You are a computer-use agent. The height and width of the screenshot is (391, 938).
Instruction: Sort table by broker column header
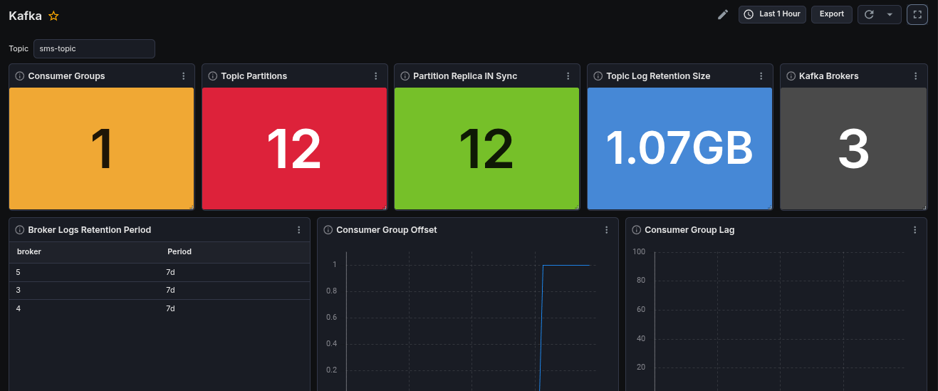[x=29, y=251]
